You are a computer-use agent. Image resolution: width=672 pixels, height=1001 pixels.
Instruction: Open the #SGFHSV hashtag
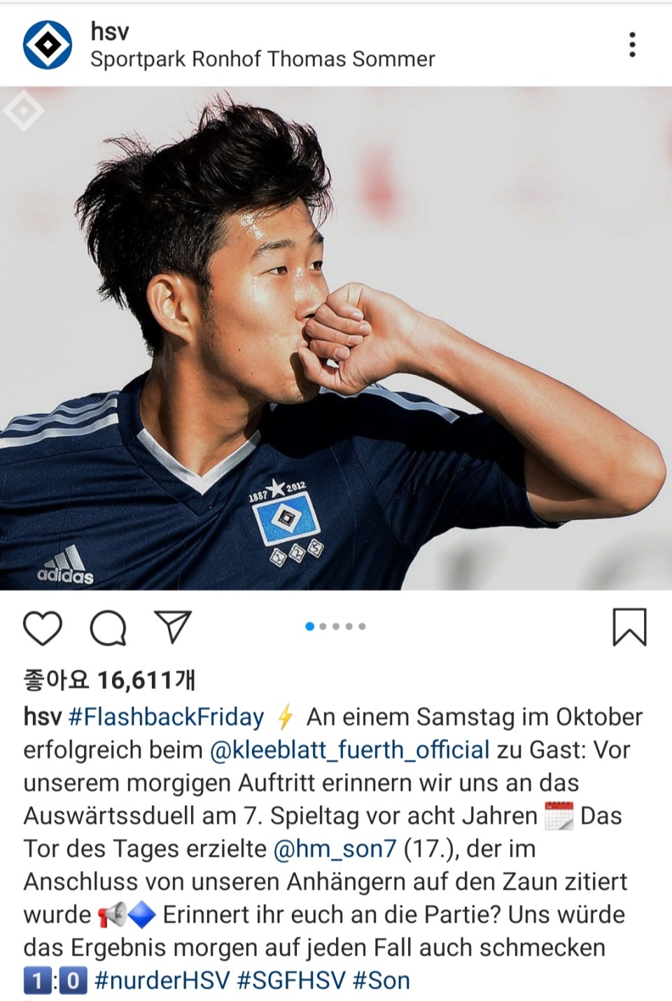(x=291, y=980)
